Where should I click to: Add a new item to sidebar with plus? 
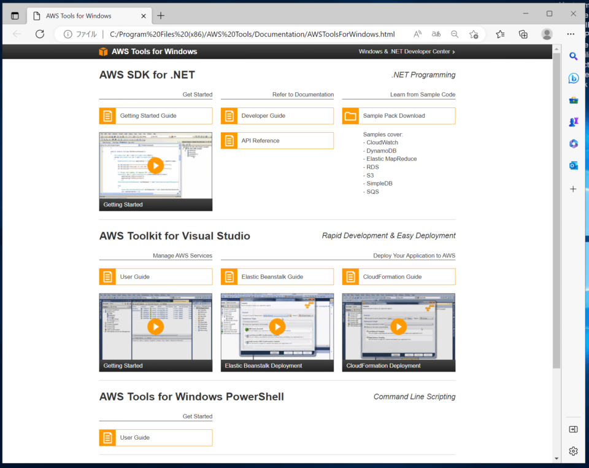pos(573,189)
